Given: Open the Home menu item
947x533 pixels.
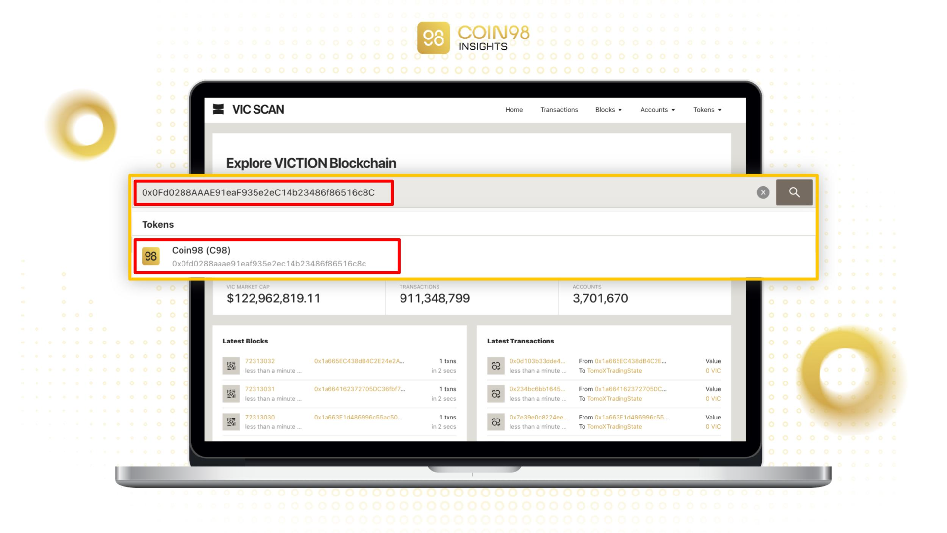Looking at the screenshot, I should (514, 110).
